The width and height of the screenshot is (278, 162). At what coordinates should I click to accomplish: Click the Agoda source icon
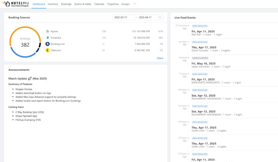48,31
